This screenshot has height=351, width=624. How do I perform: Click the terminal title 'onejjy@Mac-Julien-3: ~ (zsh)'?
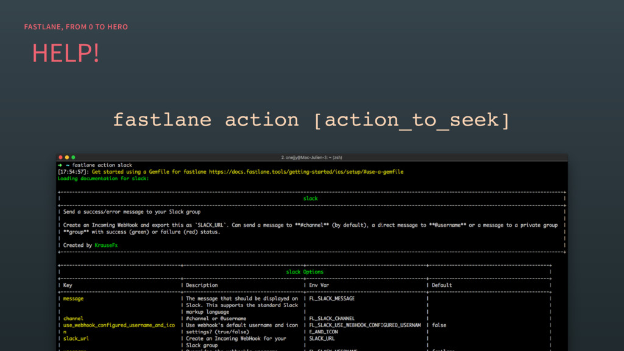311,158
